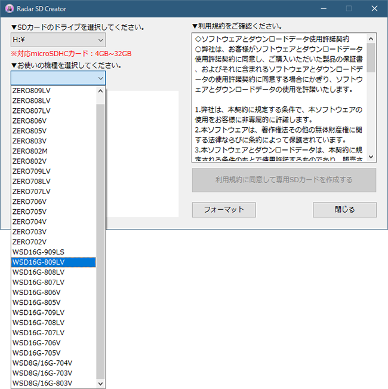The image size is (388, 389).
Task: Select WSD16G-705V item
Action: (53, 353)
